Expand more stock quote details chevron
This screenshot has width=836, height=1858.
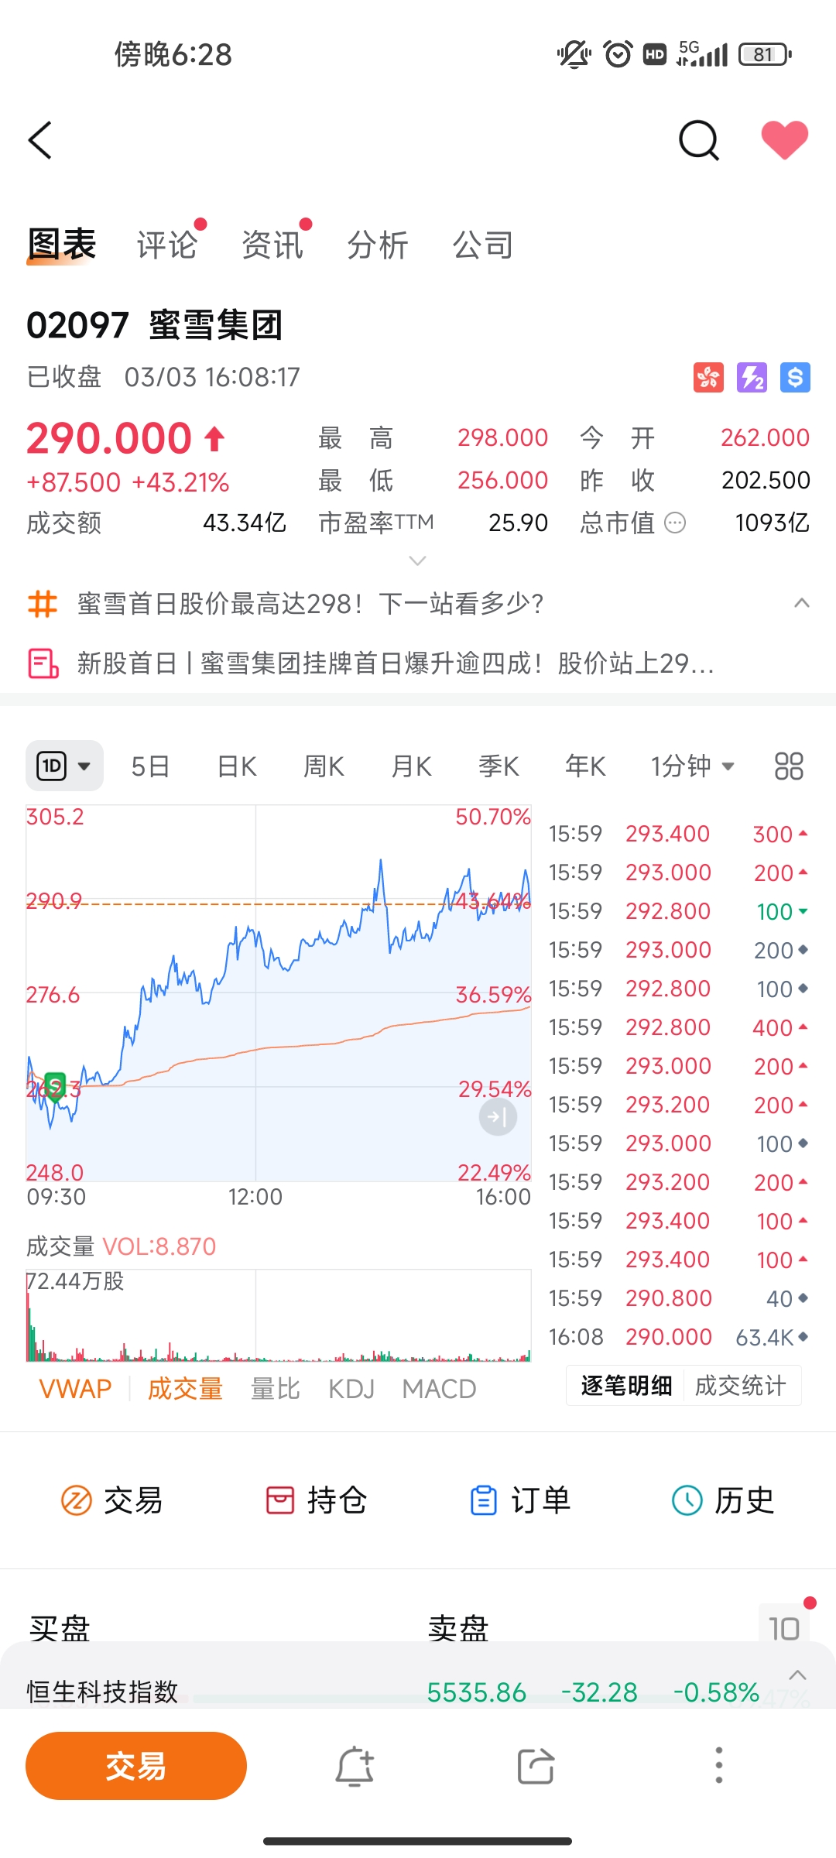[x=417, y=560]
